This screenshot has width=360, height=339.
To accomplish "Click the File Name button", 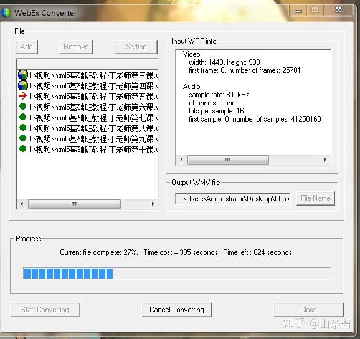I will click(315, 198).
